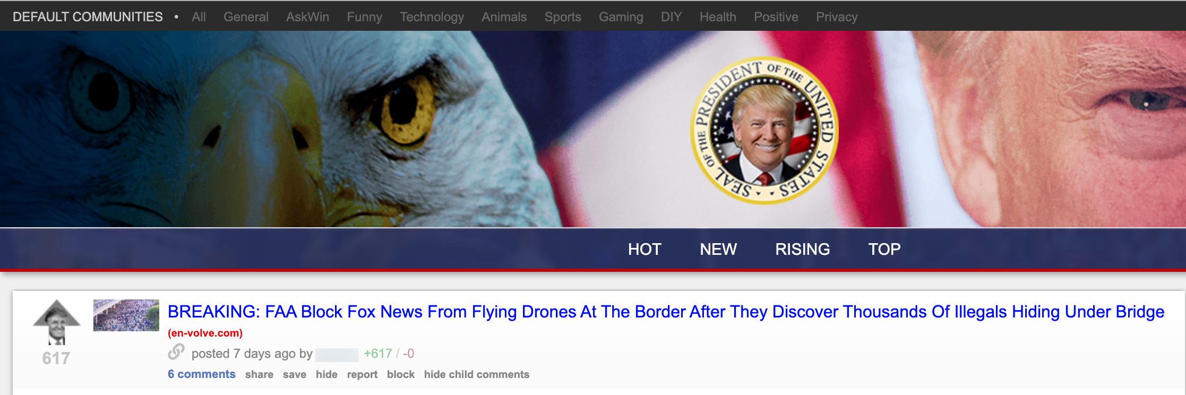Open the Technology community
The width and height of the screenshot is (1186, 395).
[432, 17]
